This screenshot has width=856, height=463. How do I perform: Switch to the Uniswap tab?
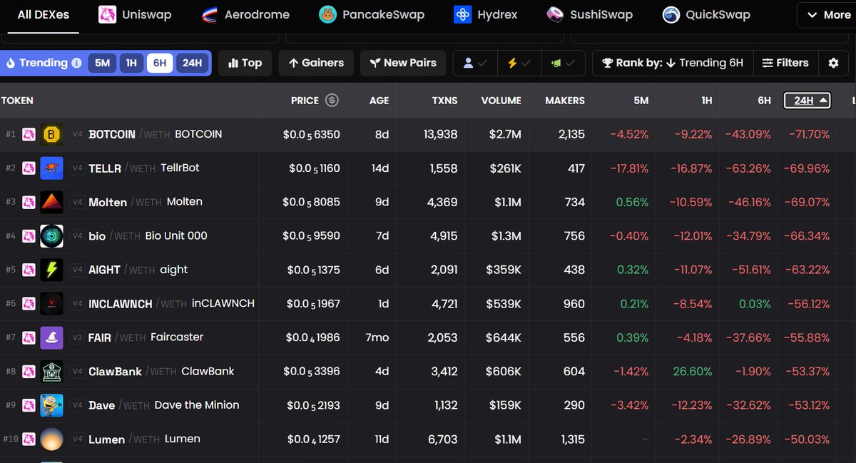pos(135,14)
